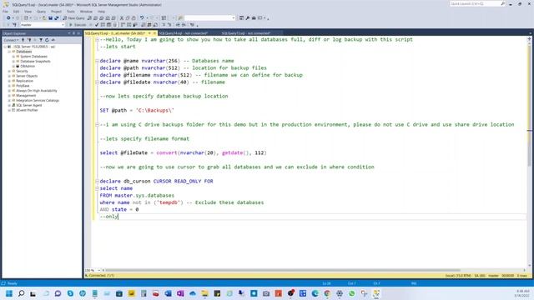
Task: Expand the Management node
Action: click(9, 96)
